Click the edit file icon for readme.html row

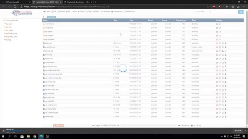point(223,63)
